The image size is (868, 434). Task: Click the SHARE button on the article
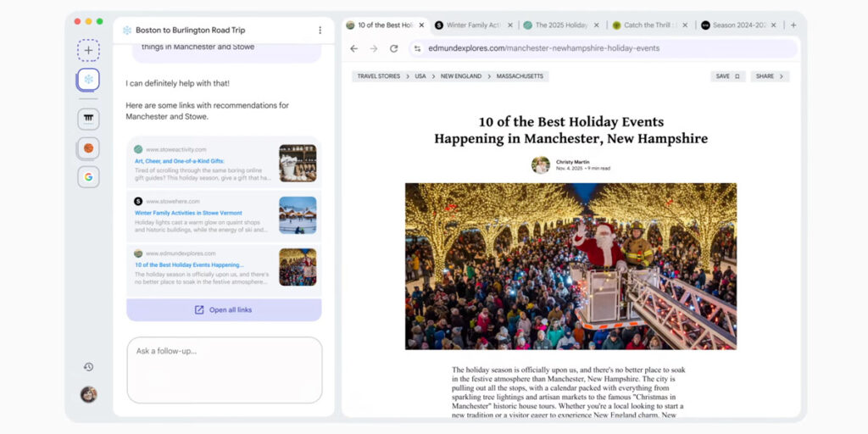(x=771, y=76)
